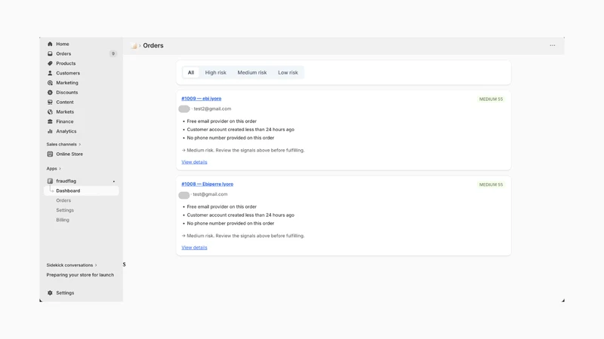The image size is (604, 339).
Task: Click the Content icon in sidebar
Action: tap(50, 102)
